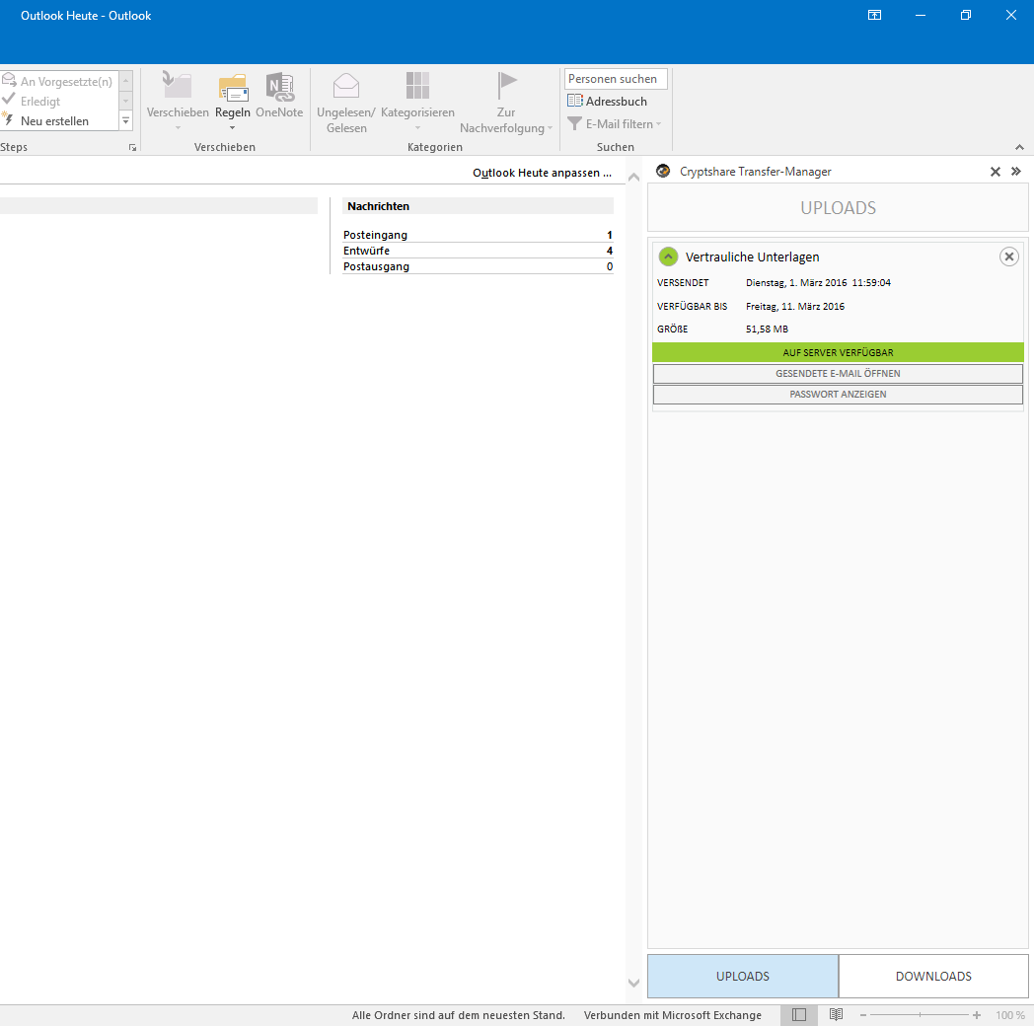This screenshot has width=1034, height=1026.
Task: Adjust the zoom slider in status bar
Action: pyautogui.click(x=920, y=1015)
